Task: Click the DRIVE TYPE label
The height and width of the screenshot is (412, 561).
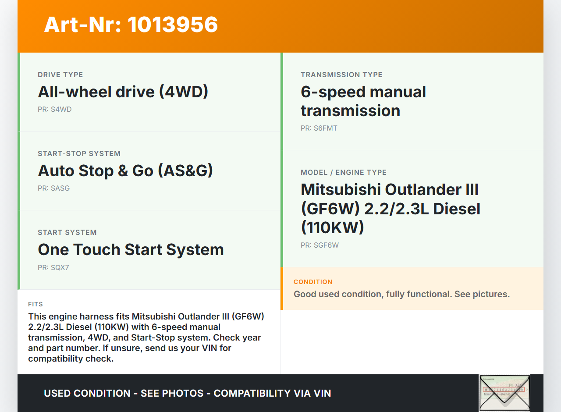Action: click(x=60, y=75)
